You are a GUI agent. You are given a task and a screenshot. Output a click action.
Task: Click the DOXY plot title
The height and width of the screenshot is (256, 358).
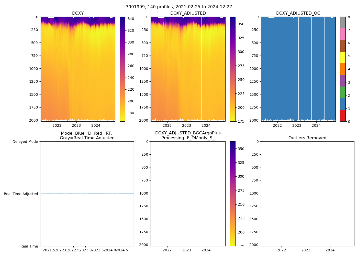[x=78, y=13]
